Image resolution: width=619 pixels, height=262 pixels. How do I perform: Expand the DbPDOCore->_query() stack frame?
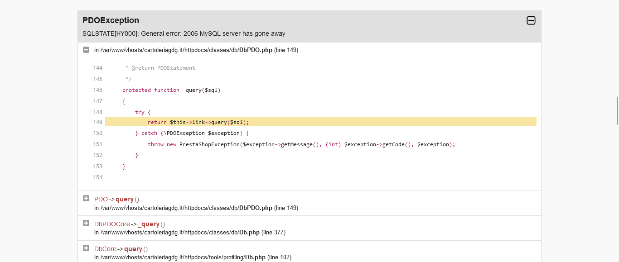[x=86, y=223]
